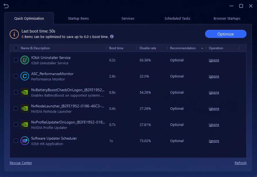Check the NvBatteryBoostCheckOnLogon checkbox
Viewport: 257px width, 177px height.
(x=16, y=92)
